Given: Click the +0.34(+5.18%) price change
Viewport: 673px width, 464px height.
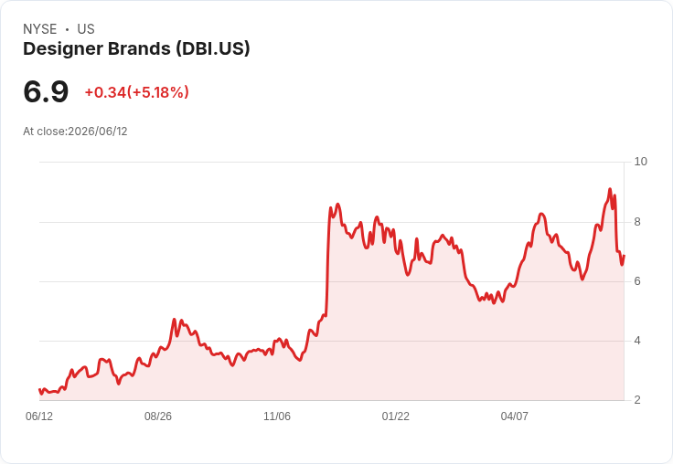Looking at the screenshot, I should coord(137,92).
